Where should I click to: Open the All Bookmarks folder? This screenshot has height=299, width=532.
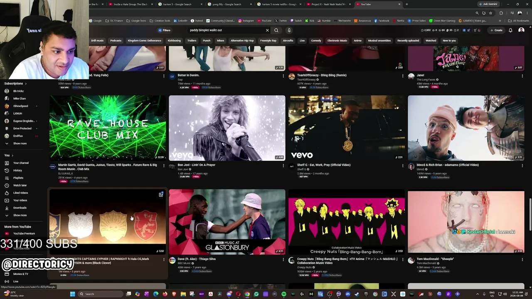518,21
